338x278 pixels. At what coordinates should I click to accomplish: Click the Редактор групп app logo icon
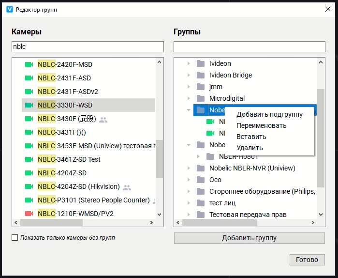click(10, 9)
